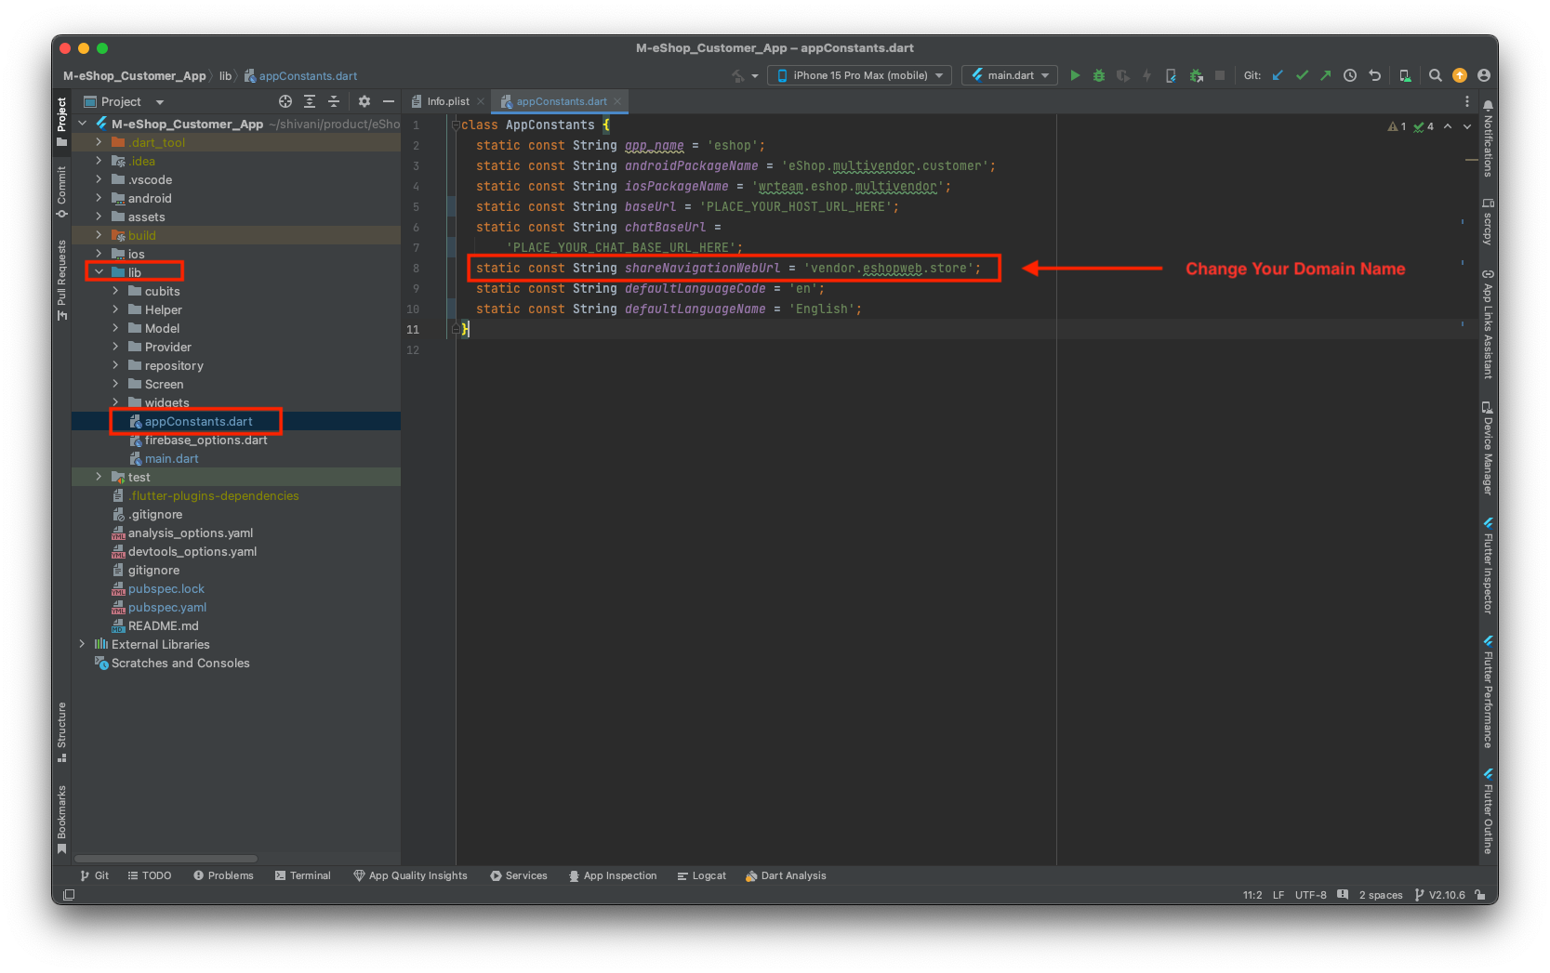Toggle the Structure tool window
The width and height of the screenshot is (1550, 973).
(x=62, y=732)
